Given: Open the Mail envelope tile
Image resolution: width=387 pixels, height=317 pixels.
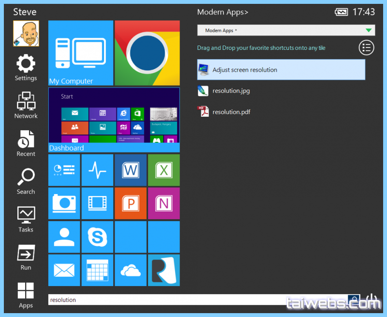Looking at the screenshot, I should [x=64, y=270].
